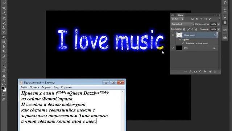Image resolution: width=232 pixels, height=131 pixels.
Task: Open the Вид menu in Notepad
Action: (x=56, y=87)
